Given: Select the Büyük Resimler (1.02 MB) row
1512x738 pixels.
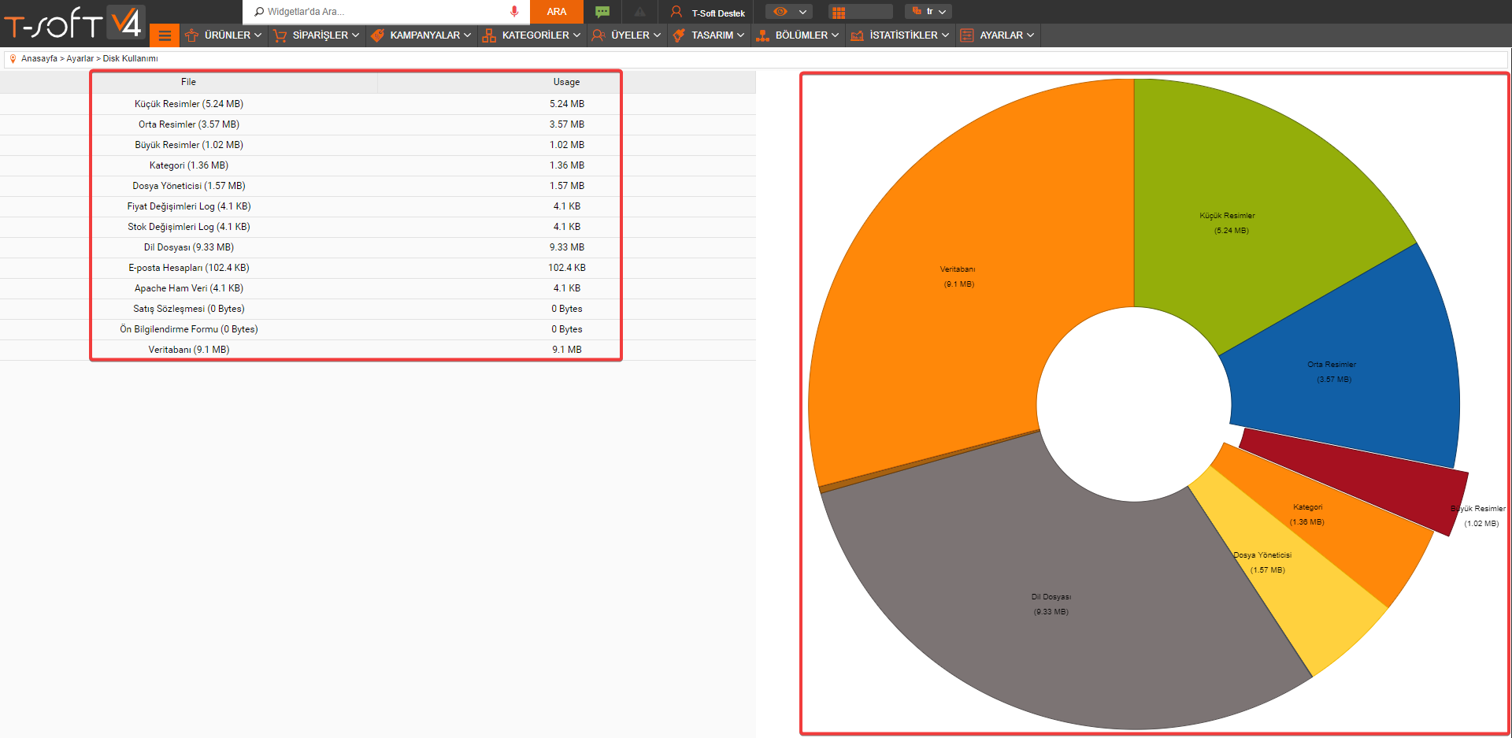Looking at the screenshot, I should click(377, 145).
